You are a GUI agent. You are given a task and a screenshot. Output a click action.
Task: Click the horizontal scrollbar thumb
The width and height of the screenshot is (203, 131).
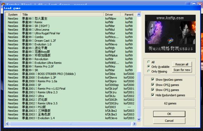click(x=70, y=124)
